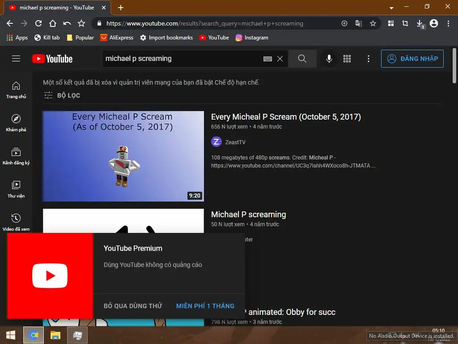Click the page vertical scrollbar

(x=454, y=66)
